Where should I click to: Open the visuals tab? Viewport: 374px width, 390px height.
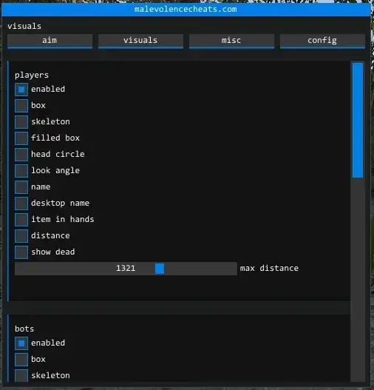140,41
